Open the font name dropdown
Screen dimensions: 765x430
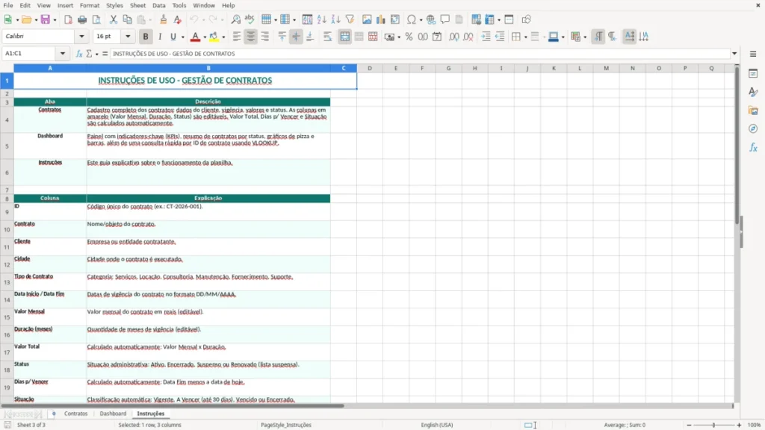tap(81, 36)
